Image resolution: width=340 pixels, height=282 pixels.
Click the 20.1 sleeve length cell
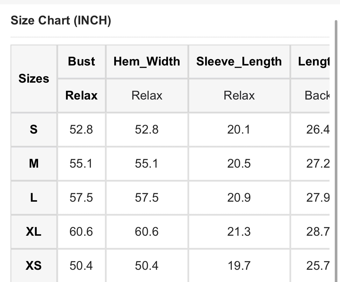(x=239, y=129)
